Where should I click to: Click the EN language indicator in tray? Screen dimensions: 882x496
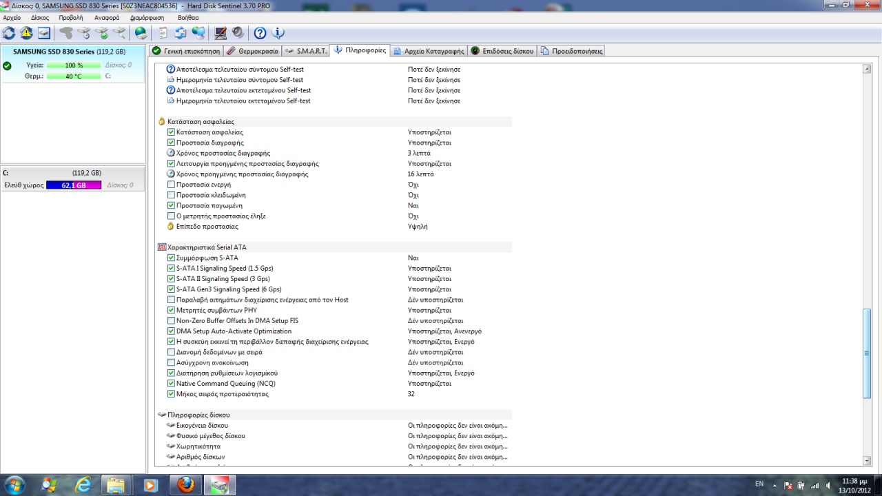pyautogui.click(x=759, y=484)
